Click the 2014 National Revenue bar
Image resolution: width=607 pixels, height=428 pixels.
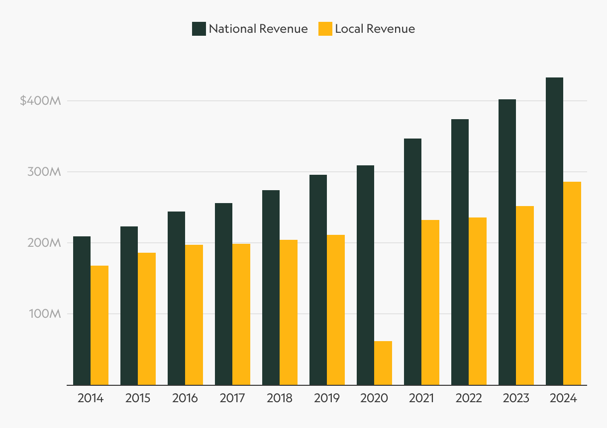tap(82, 310)
